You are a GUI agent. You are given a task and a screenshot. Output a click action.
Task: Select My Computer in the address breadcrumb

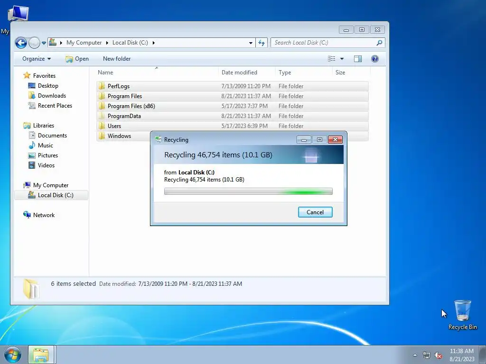(x=84, y=43)
